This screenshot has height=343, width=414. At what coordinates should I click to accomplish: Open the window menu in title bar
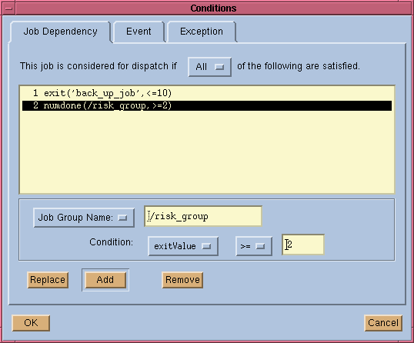(x=8, y=8)
